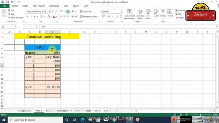Expand the Merge & Center dropdown arrow
The height and width of the screenshot is (123, 219).
(x=99, y=17)
